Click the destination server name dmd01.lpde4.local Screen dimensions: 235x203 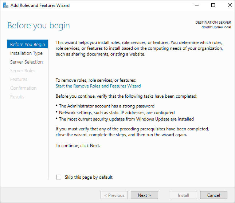click(x=216, y=27)
